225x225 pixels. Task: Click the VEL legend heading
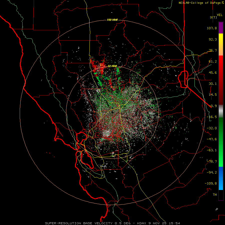[x=219, y=15]
